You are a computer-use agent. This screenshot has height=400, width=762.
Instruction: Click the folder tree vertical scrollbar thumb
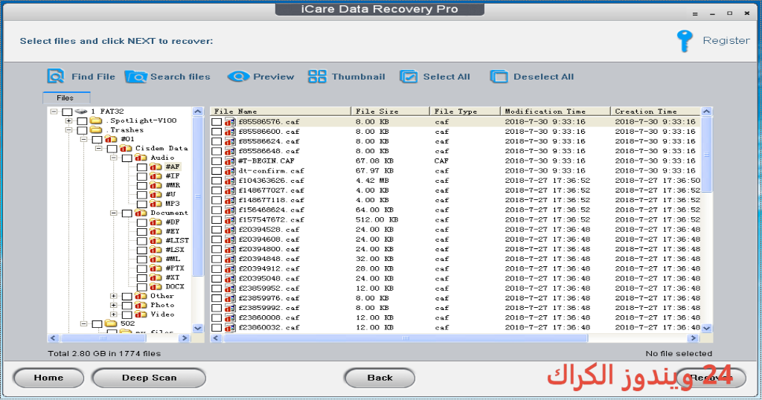pos(197,196)
